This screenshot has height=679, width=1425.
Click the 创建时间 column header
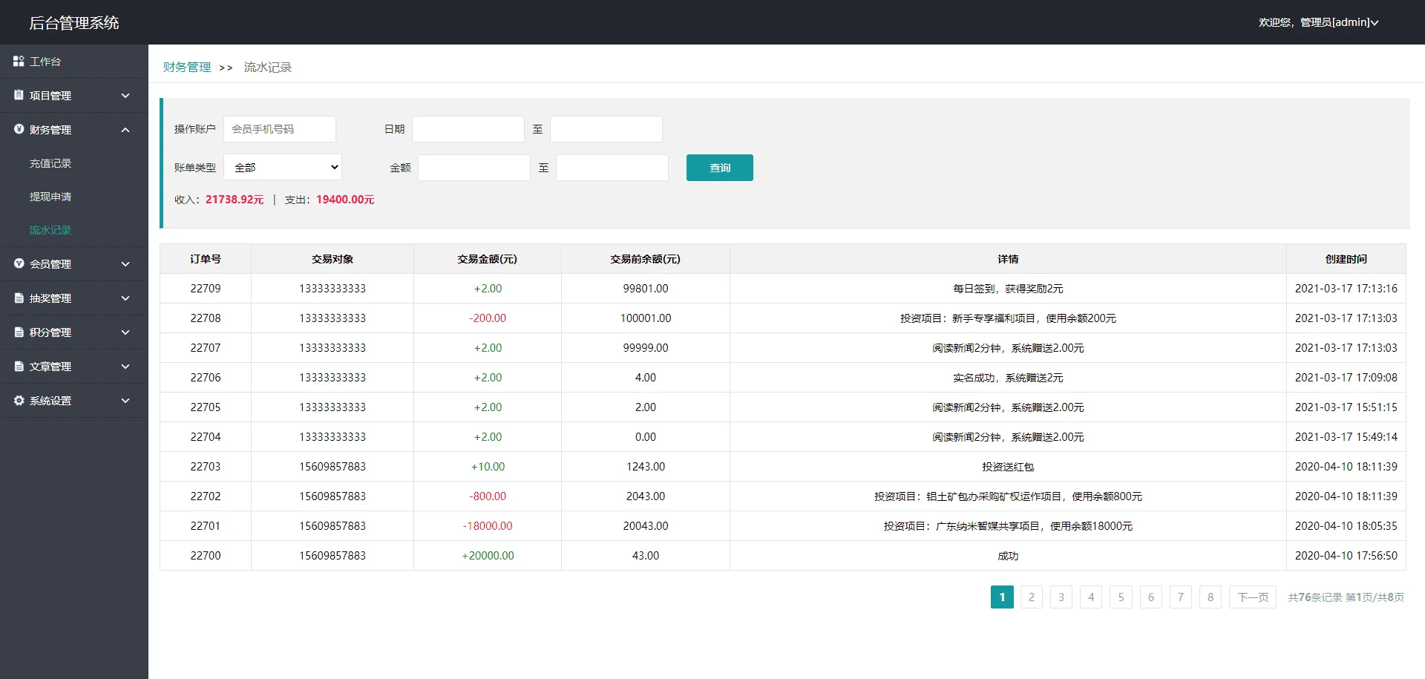1346,259
